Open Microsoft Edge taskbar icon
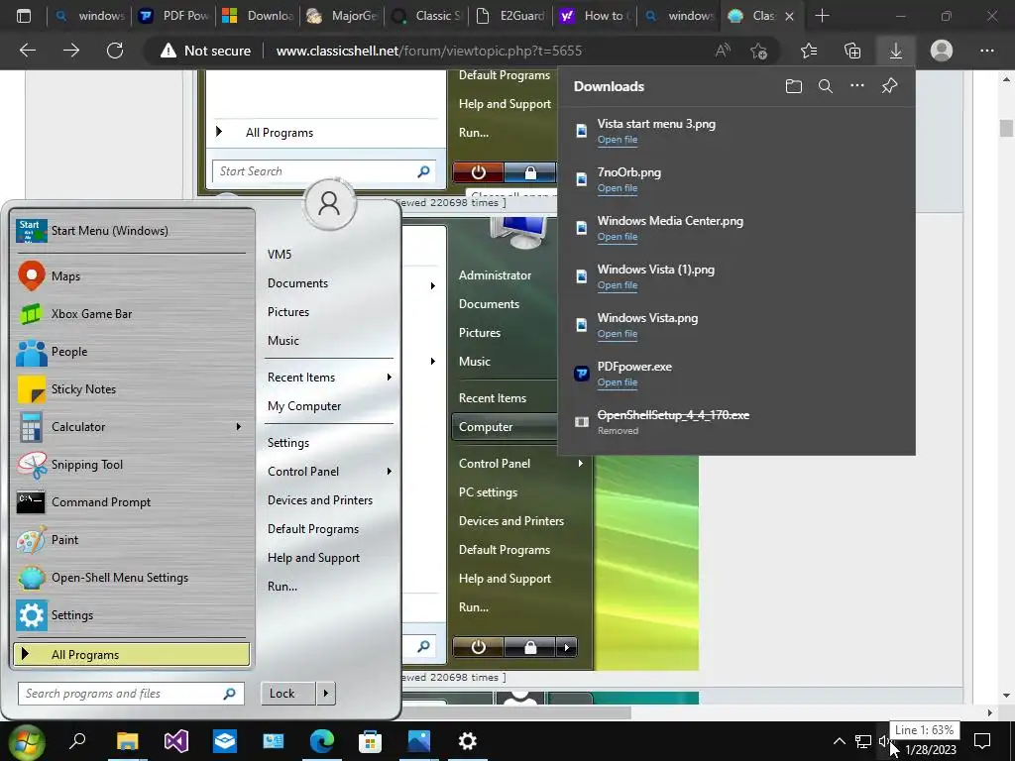The width and height of the screenshot is (1015, 761). pyautogui.click(x=322, y=741)
